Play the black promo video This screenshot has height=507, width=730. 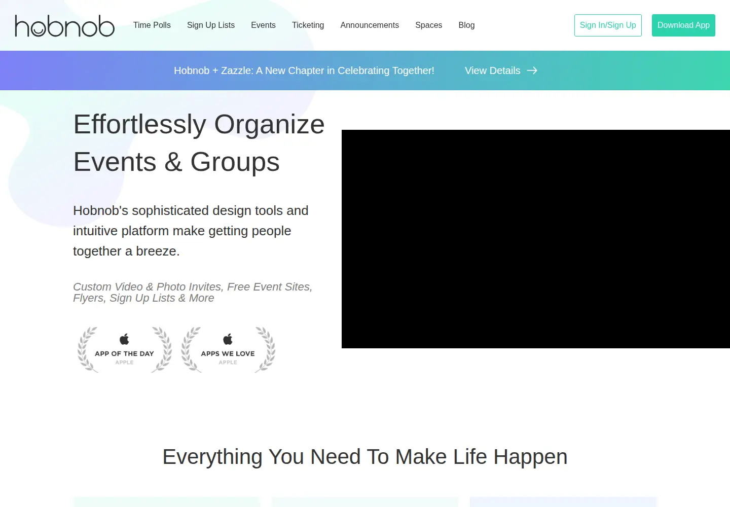pos(536,239)
